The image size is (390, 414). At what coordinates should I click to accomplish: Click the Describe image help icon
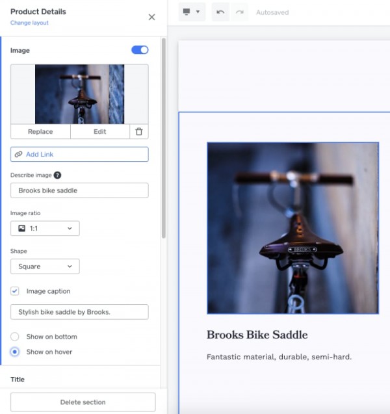click(57, 175)
